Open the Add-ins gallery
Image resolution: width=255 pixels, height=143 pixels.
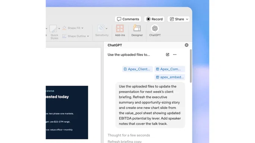120,30
